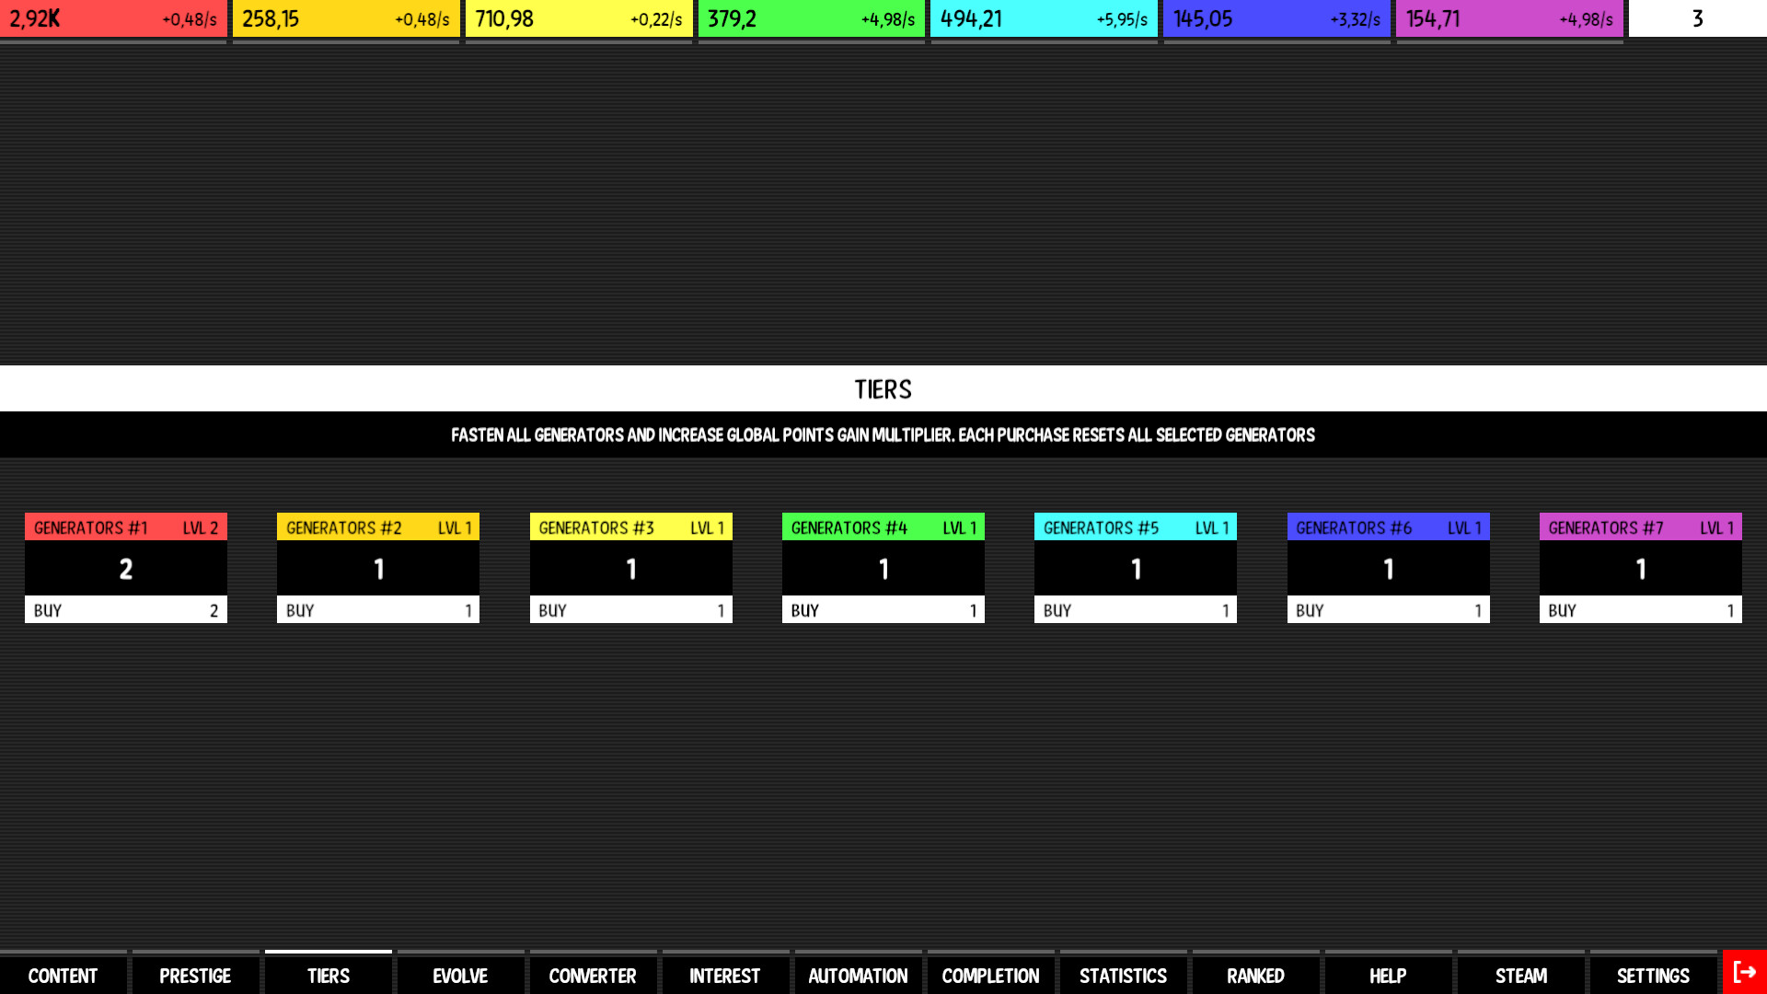Switch to the Evolve tab
Image resolution: width=1767 pixels, height=994 pixels.
point(460,976)
